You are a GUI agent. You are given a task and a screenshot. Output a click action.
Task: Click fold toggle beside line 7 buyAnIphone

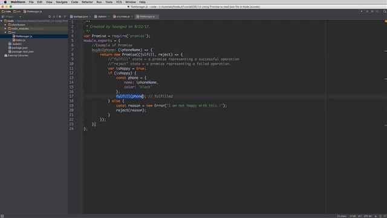click(83, 50)
